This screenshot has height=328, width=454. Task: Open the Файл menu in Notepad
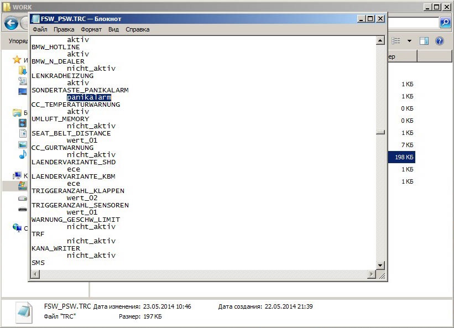click(x=40, y=29)
